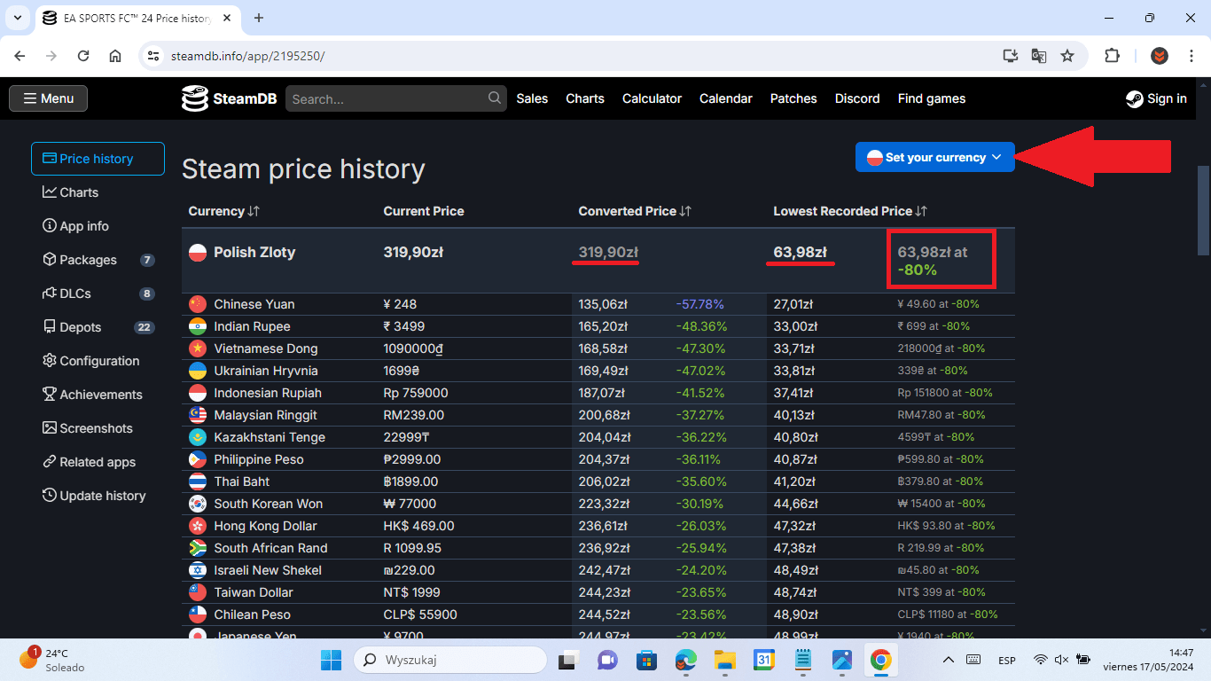Sort by Converted Price column
This screenshot has width=1211, height=681.
[635, 211]
